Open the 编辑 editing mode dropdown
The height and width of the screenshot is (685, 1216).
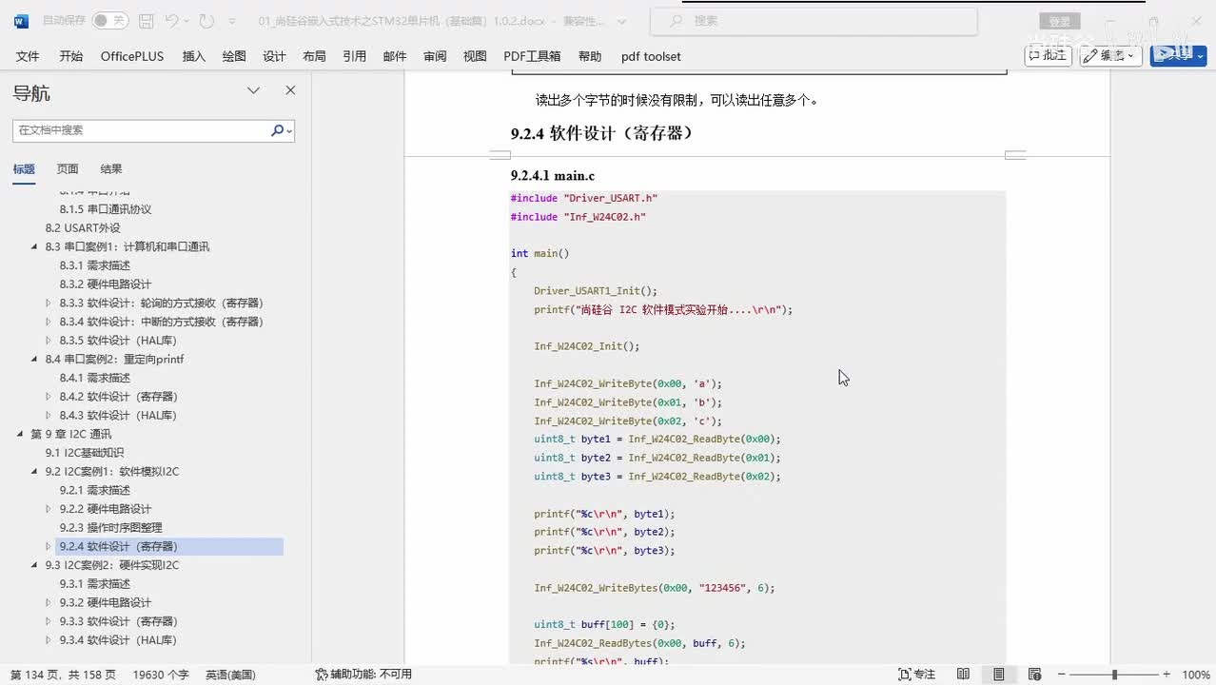[1111, 55]
